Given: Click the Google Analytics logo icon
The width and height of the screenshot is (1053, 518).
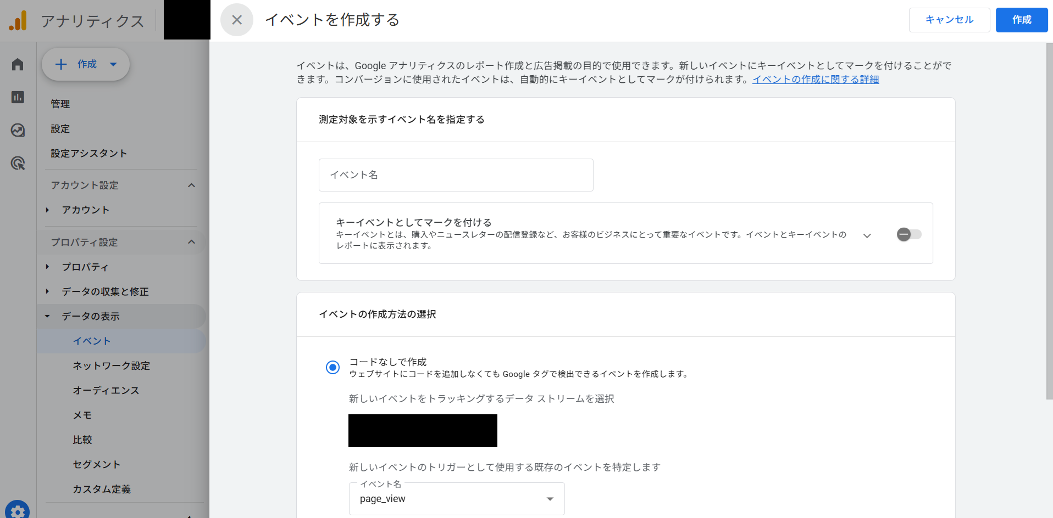Looking at the screenshot, I should point(18,21).
